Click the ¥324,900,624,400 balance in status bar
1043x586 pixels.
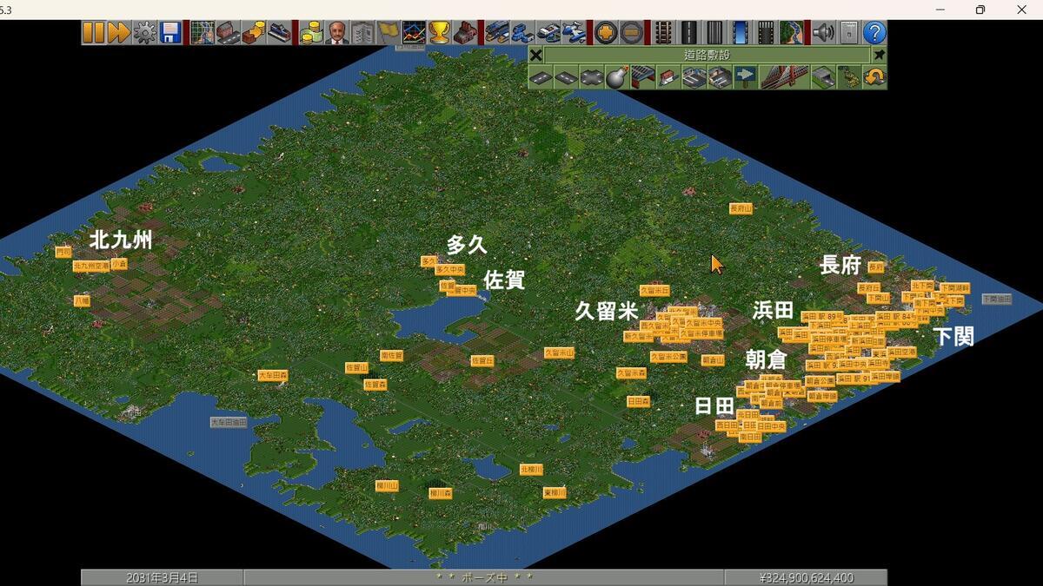point(806,577)
